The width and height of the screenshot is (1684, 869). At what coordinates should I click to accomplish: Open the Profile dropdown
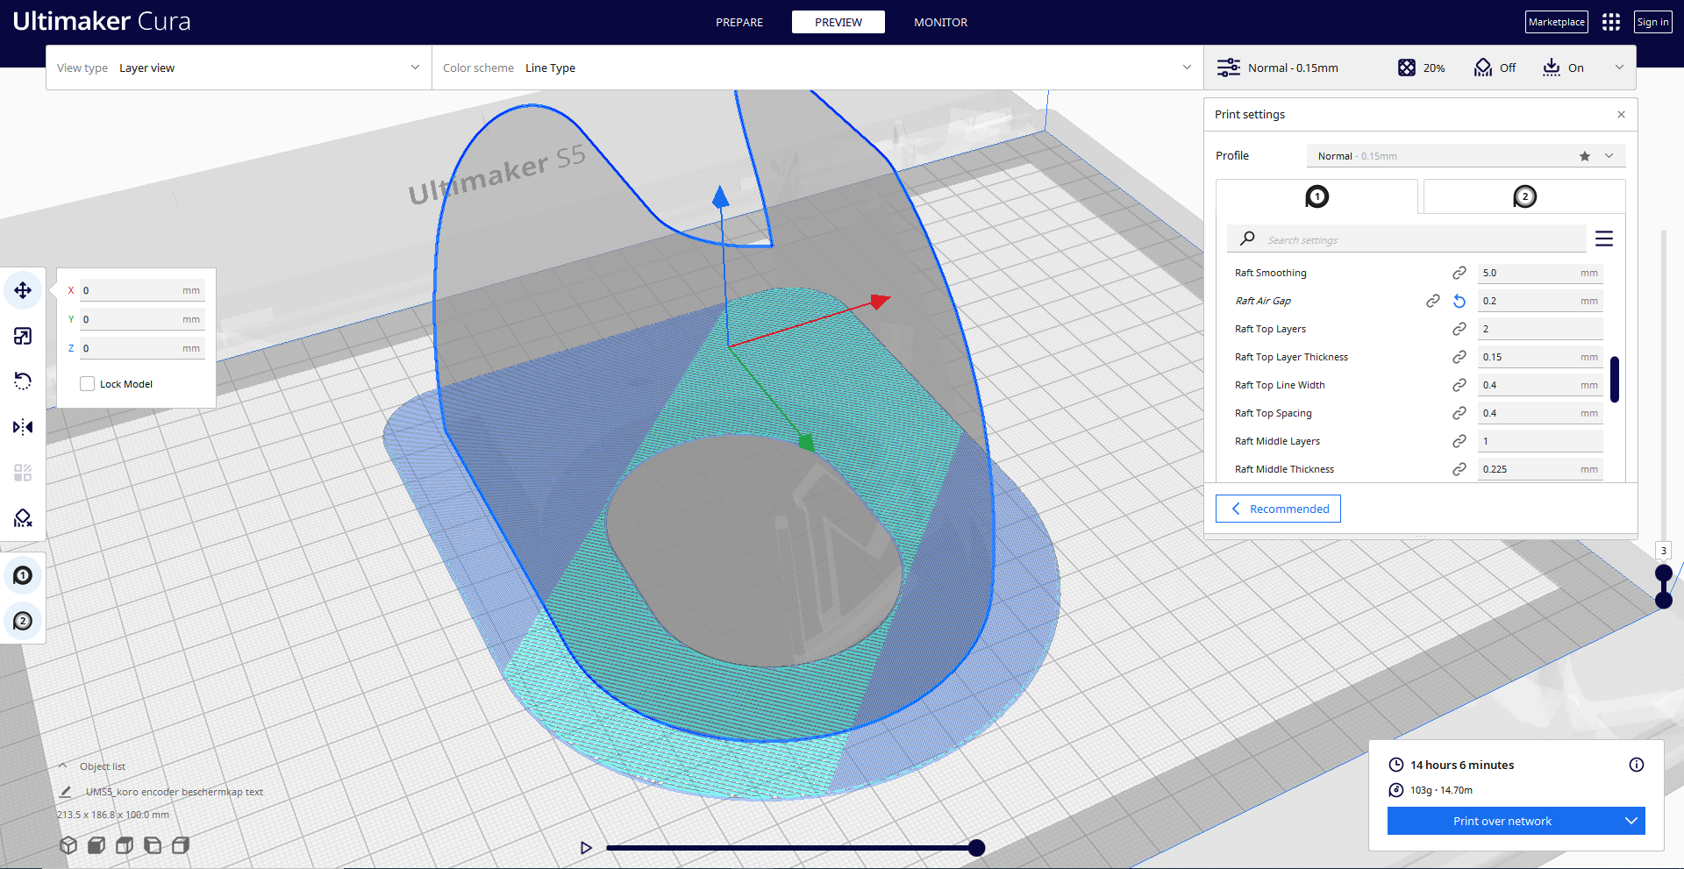(x=1466, y=156)
